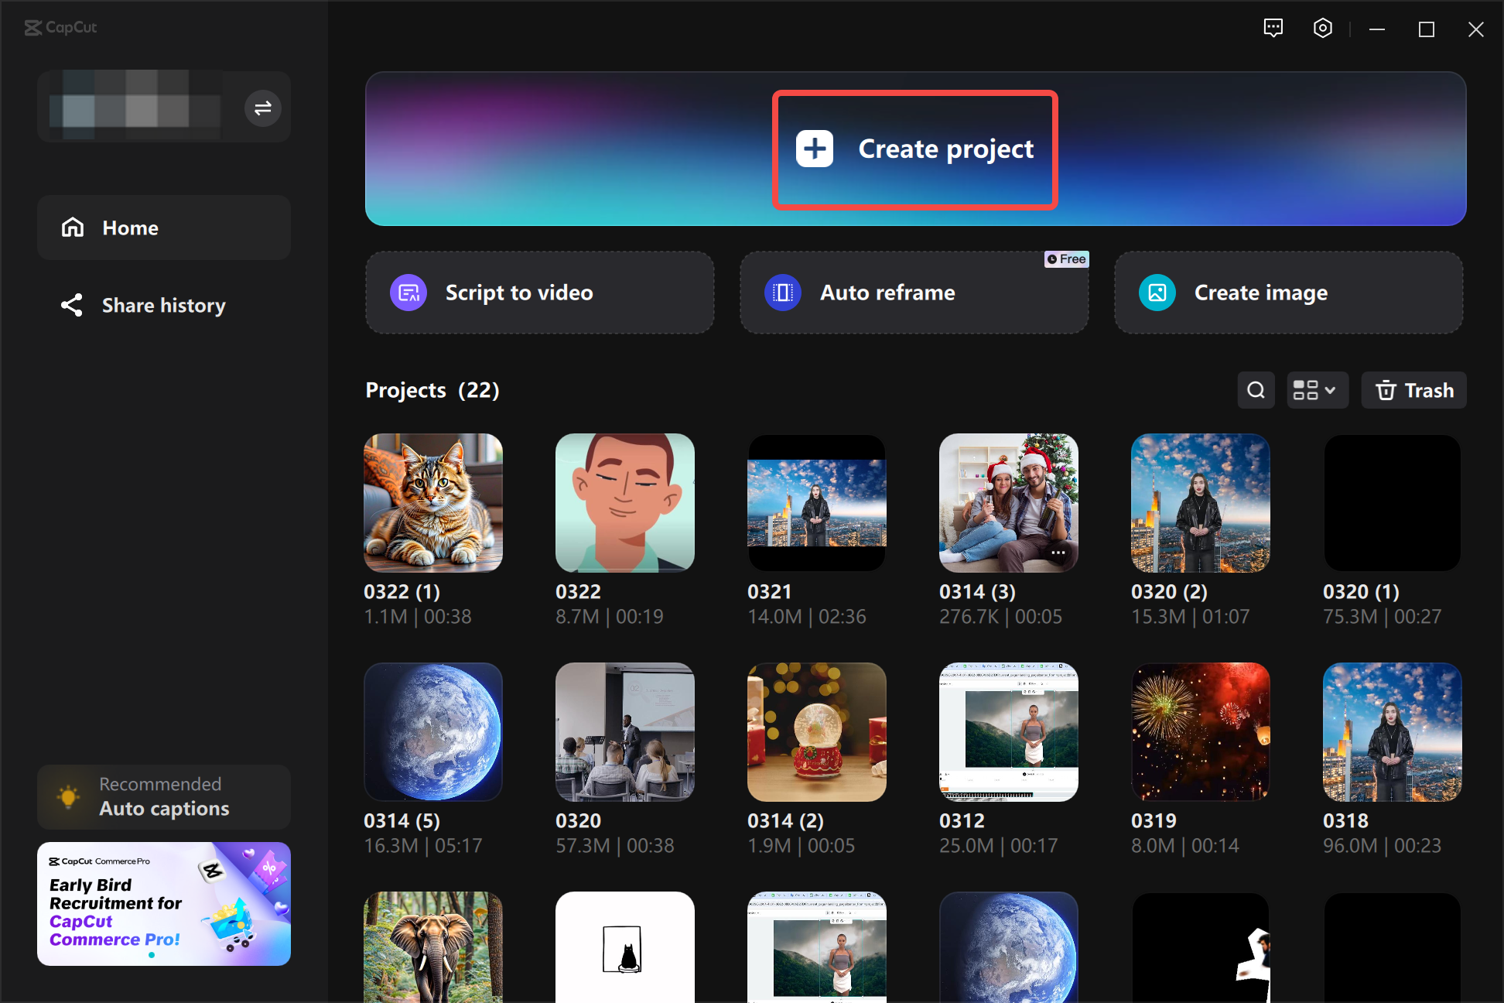Viewport: 1504px width, 1003px height.
Task: Open the project layout view dropdown
Action: click(x=1317, y=390)
